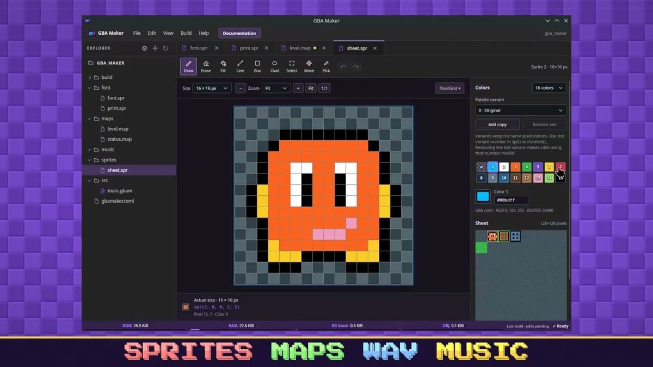This screenshot has width=653, height=367.
Task: Refresh the Explorer file tree
Action: (x=165, y=48)
